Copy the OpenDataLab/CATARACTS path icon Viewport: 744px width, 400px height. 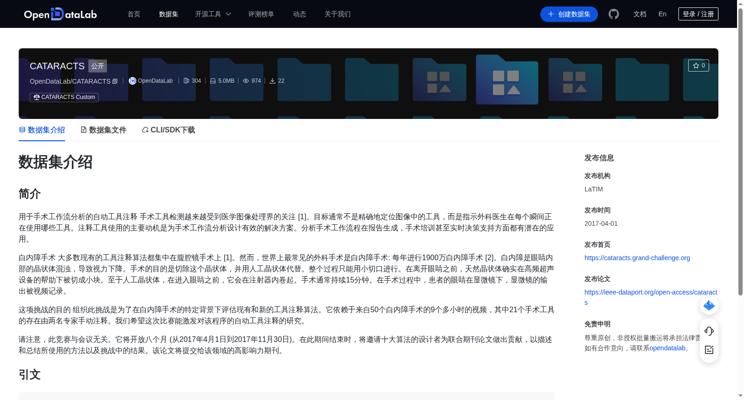point(115,81)
